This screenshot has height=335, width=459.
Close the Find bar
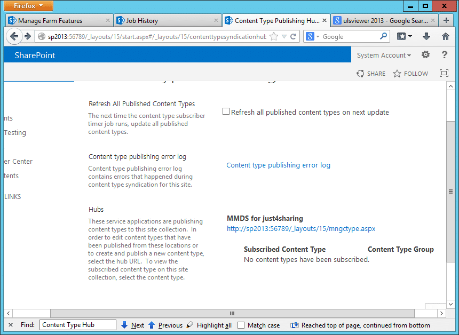[11, 325]
